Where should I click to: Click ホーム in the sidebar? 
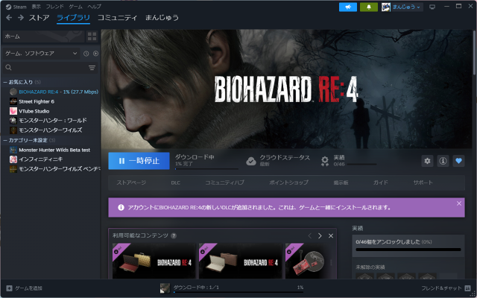point(43,37)
